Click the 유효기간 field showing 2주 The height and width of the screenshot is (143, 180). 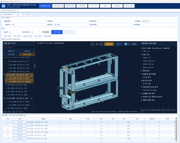click(29, 24)
